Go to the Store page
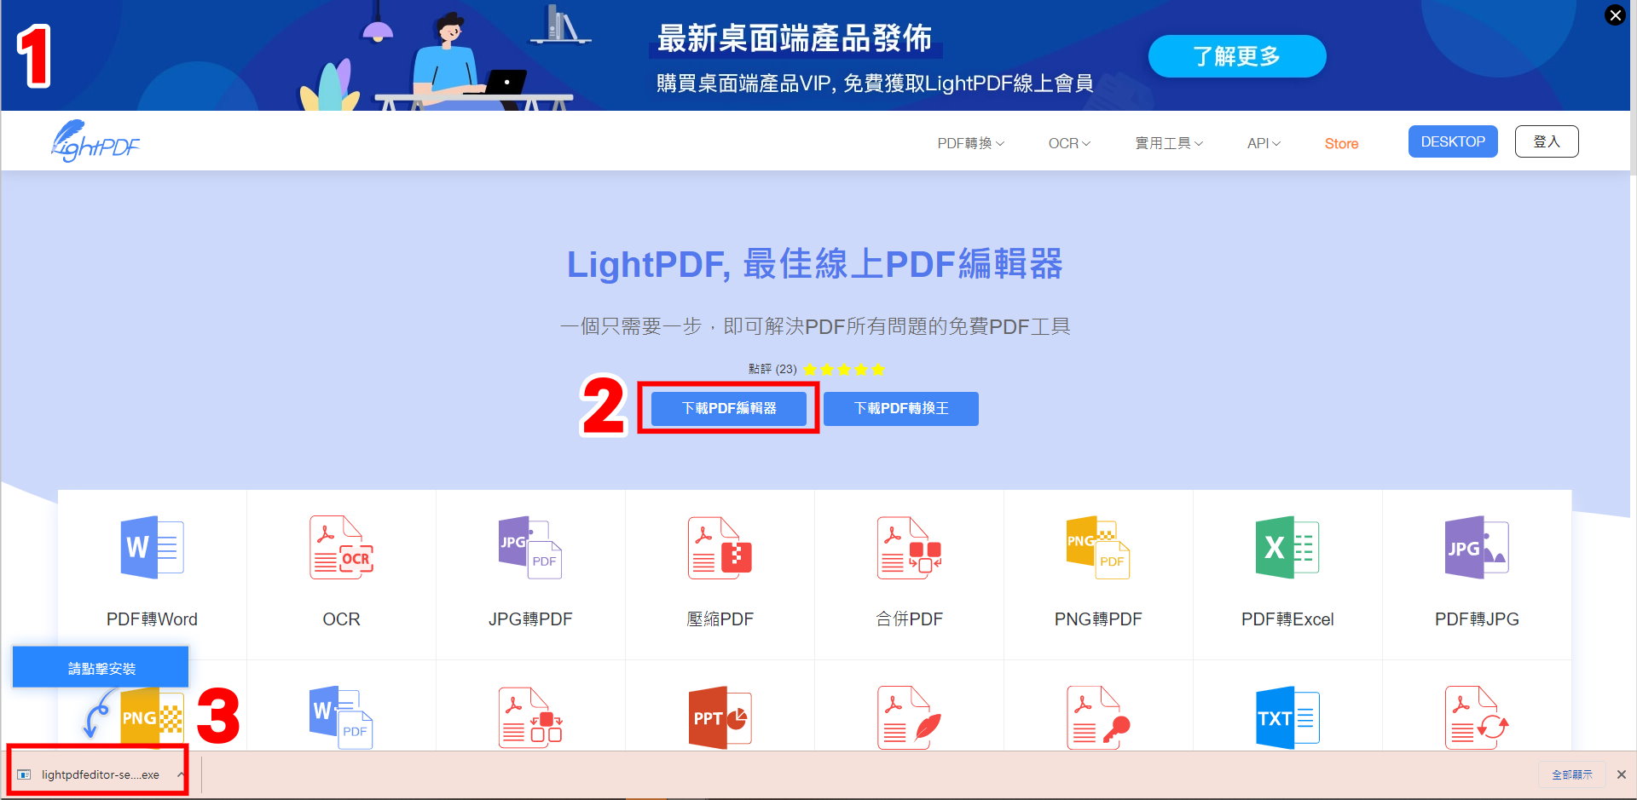Screen dimensions: 1637x800 [x=1341, y=143]
